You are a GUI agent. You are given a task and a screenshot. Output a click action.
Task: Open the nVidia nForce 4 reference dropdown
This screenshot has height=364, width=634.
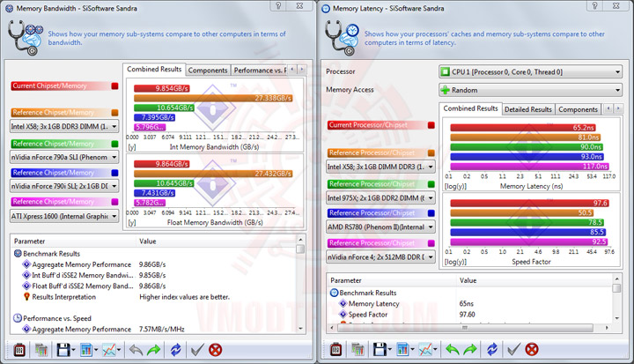[380, 256]
